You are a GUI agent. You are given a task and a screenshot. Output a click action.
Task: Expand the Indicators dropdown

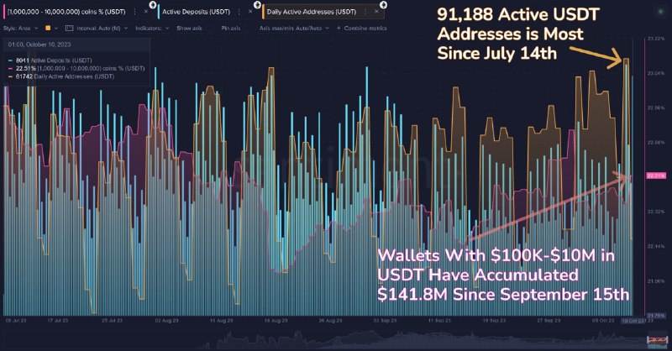[152, 29]
